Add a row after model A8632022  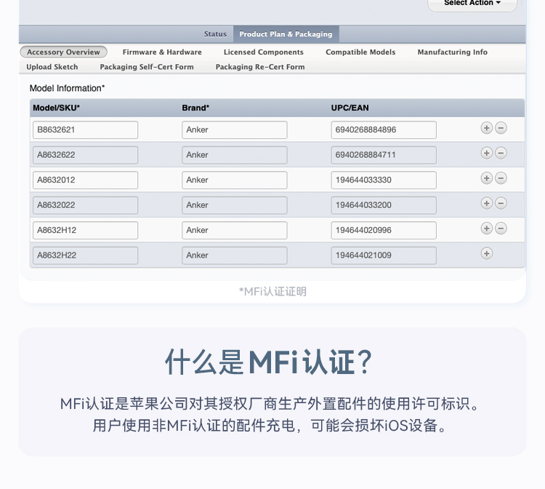(487, 203)
